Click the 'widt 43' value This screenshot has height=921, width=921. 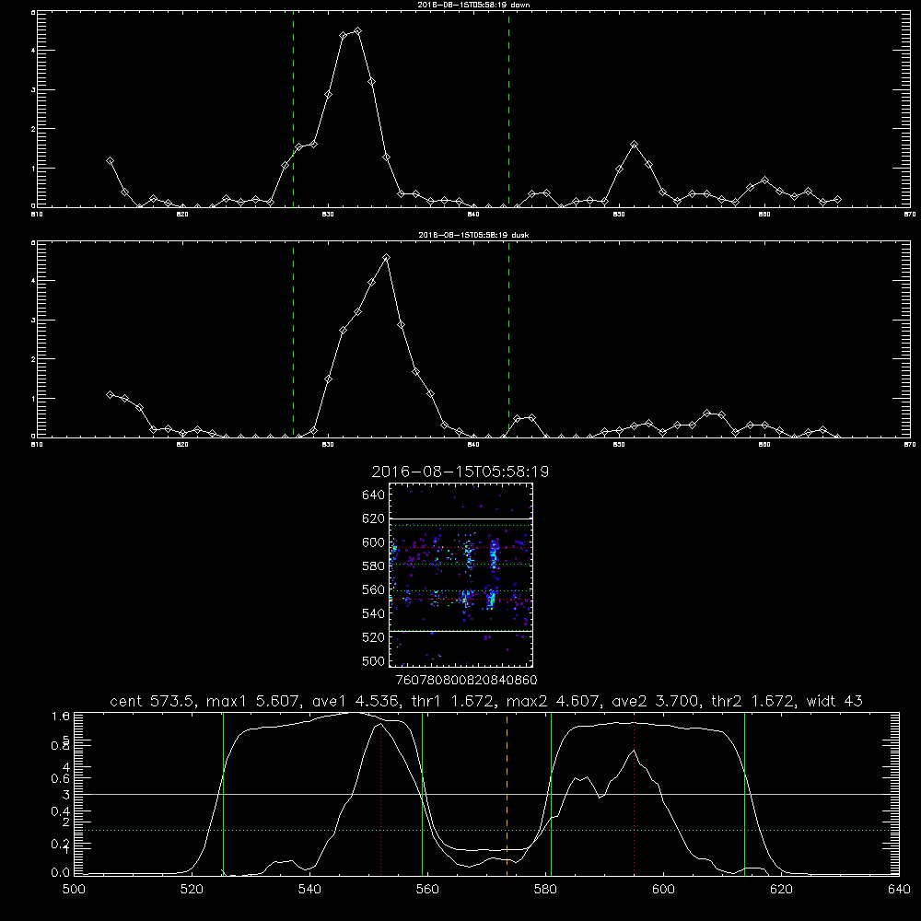pos(834,701)
